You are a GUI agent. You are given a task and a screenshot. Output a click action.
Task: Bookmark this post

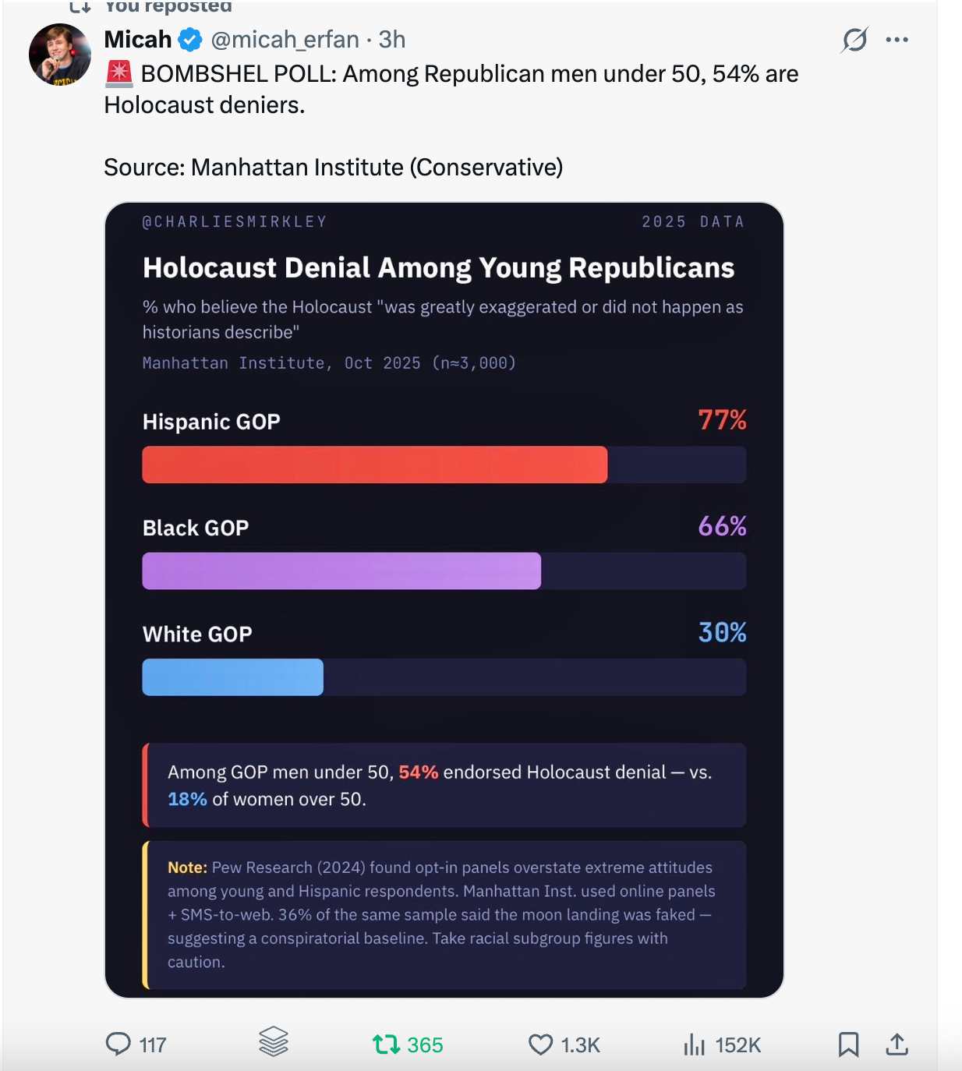coord(848,1044)
